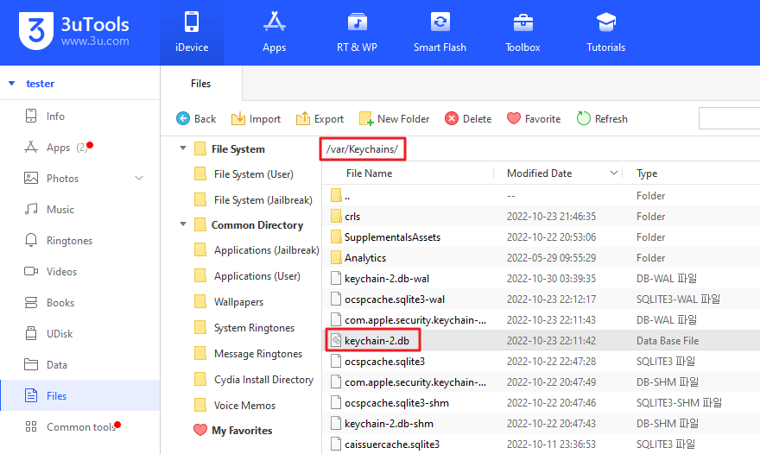Select the parent ".." folder row
Image resolution: width=760 pixels, height=454 pixels.
click(x=541, y=196)
